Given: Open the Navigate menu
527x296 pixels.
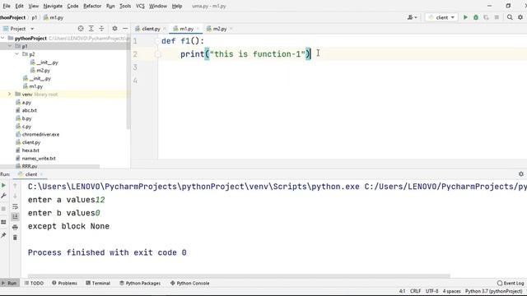Looking at the screenshot, I should [x=53, y=6].
